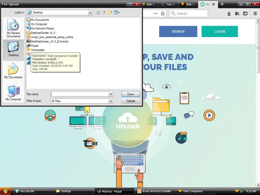Screen dimensions: 260x195
Task: Click the dialog help question mark button
Action: tap(130, 4)
